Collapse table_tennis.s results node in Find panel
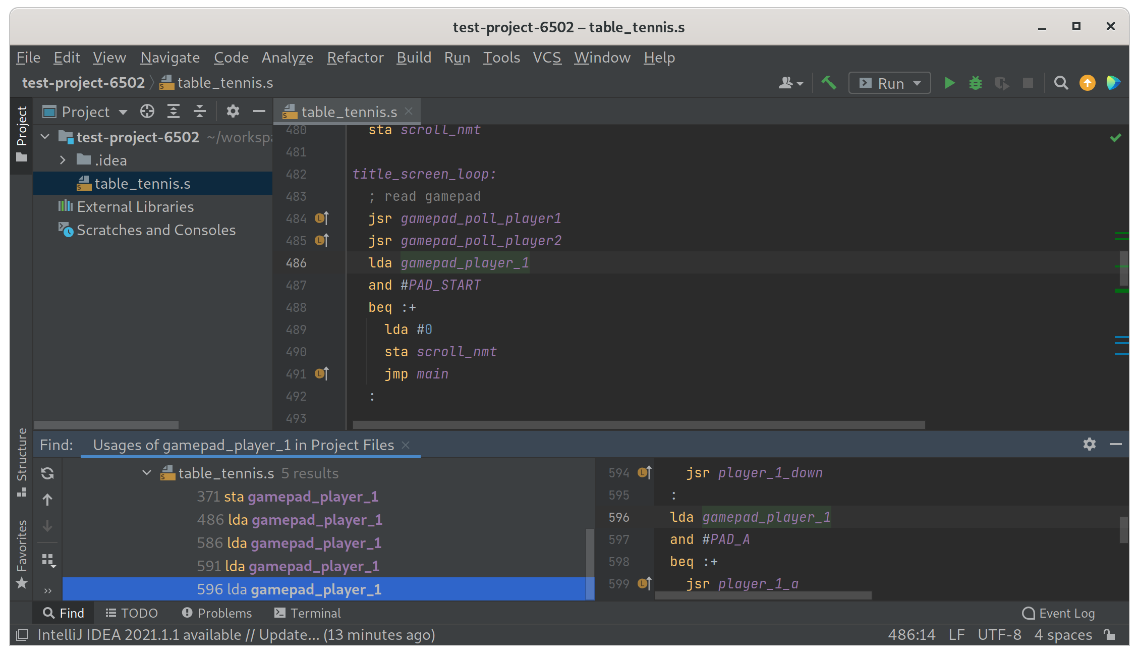This screenshot has height=655, width=1139. pos(147,473)
